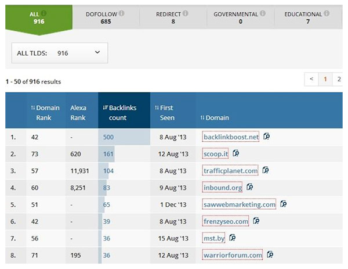Image resolution: width=348 pixels, height=269 pixels.
Task: Go to previous results page arrow
Action: click(311, 79)
